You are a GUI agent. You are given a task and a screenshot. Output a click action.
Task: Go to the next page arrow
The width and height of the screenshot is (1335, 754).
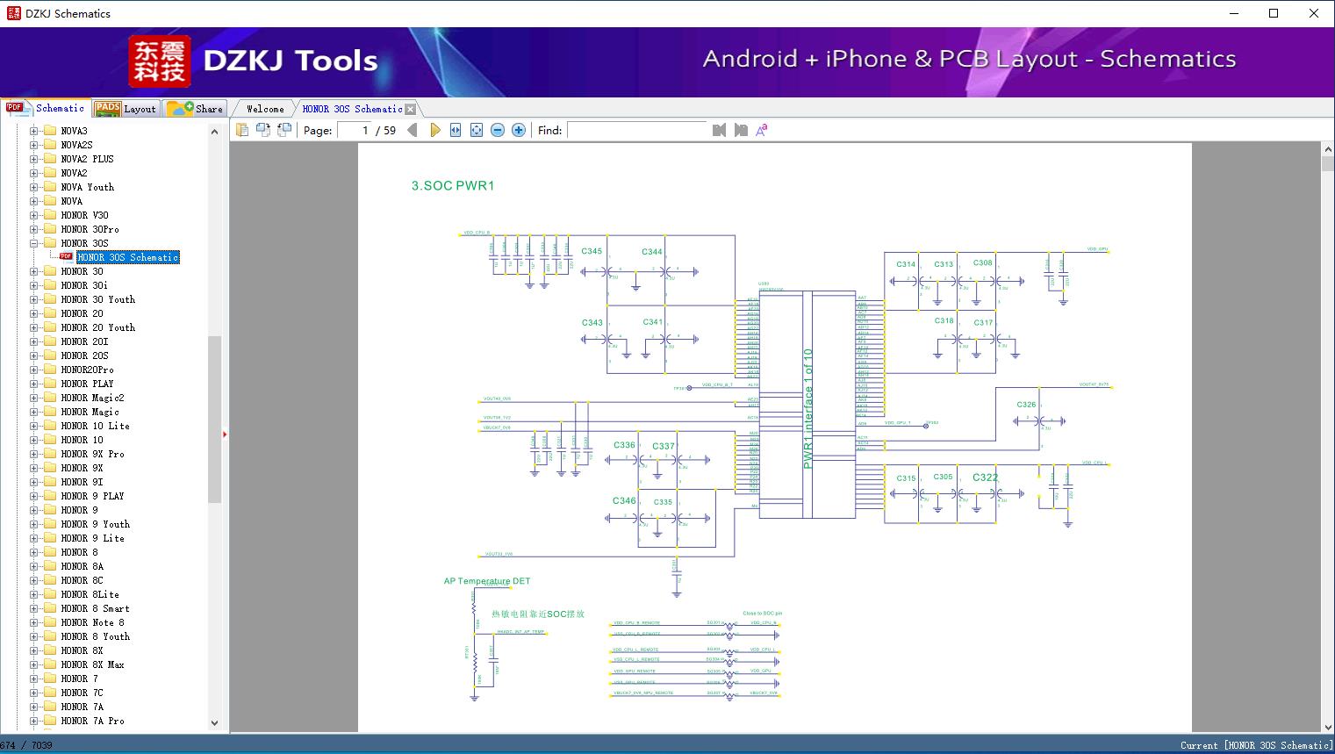click(x=434, y=130)
